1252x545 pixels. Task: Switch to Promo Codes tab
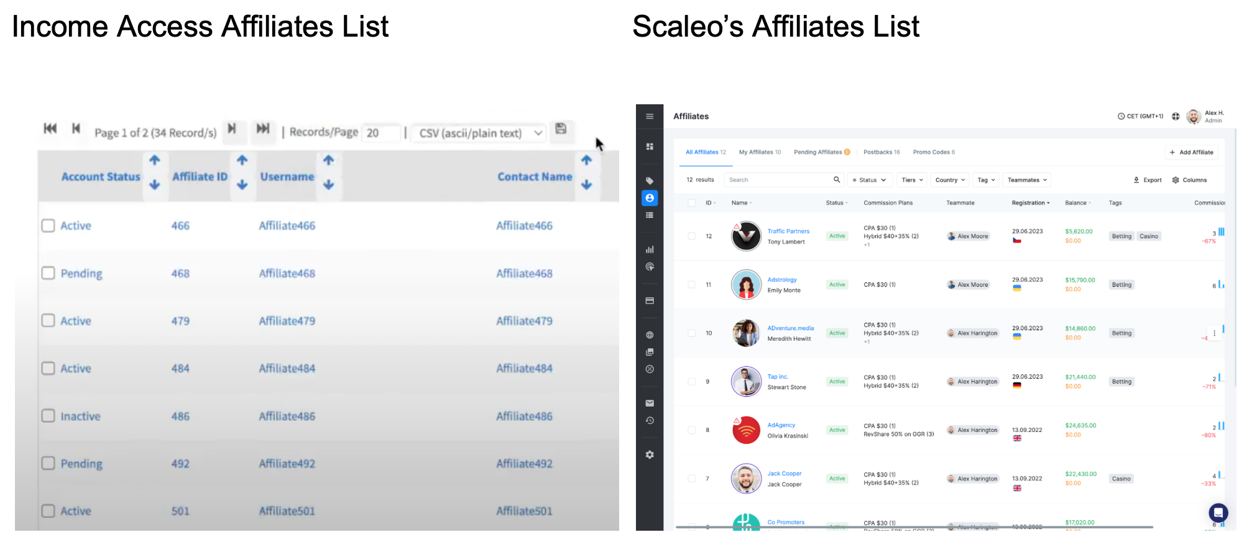click(934, 152)
